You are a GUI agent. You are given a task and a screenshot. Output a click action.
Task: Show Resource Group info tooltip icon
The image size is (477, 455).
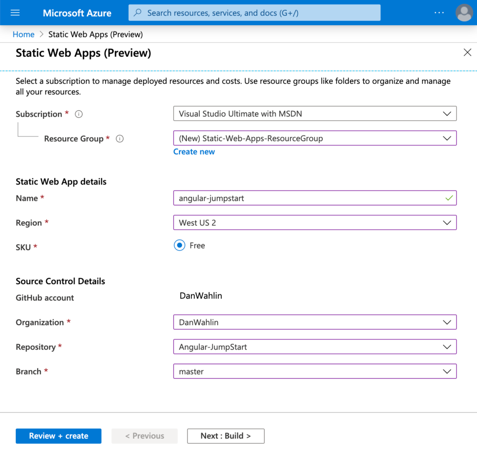click(120, 139)
